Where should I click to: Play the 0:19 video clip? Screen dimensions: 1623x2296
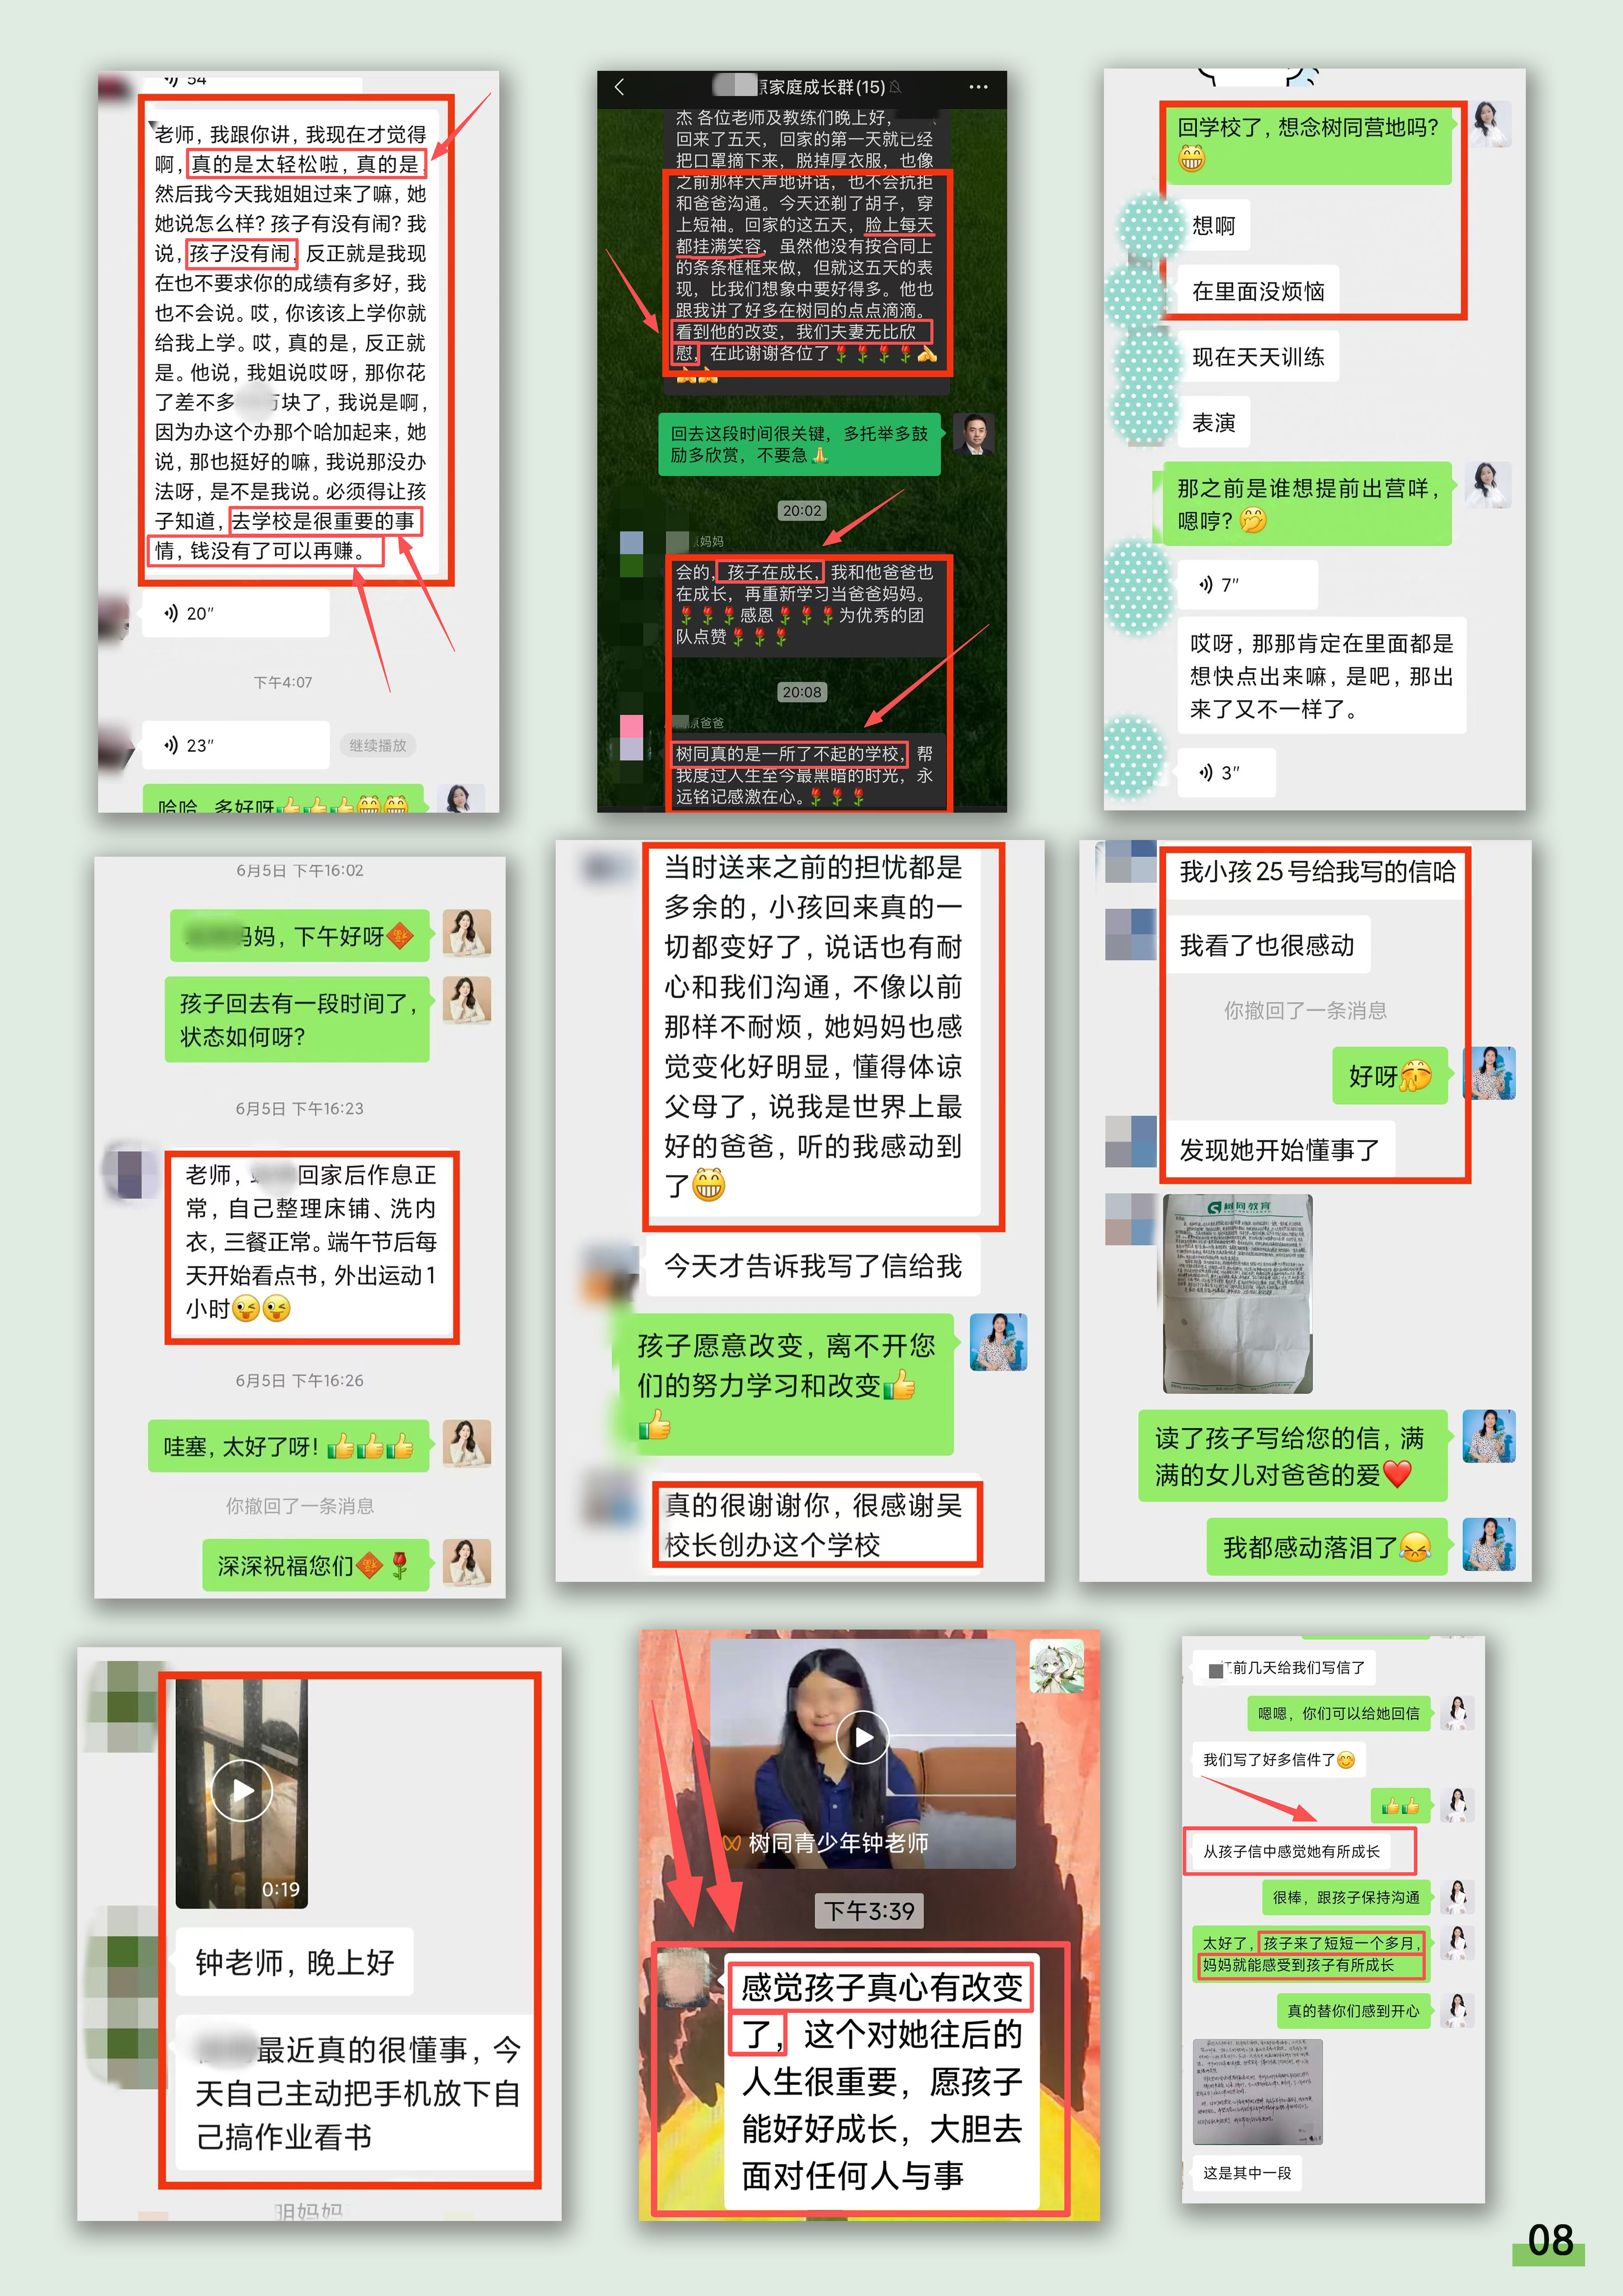(242, 1790)
